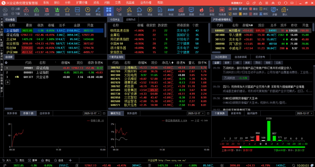Open the 龙虎榜 ranking icon
Screen dimensions: 315x167
[181, 11]
